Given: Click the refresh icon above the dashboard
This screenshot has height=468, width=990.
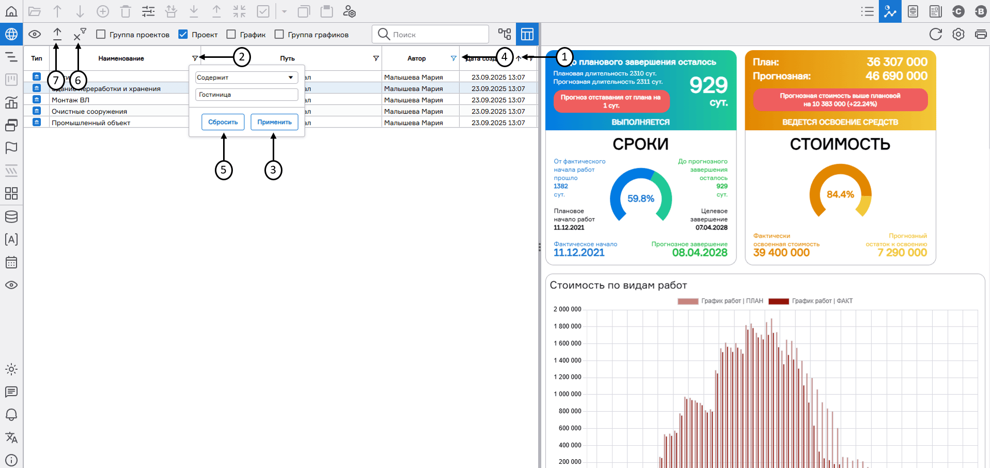Looking at the screenshot, I should click(935, 35).
